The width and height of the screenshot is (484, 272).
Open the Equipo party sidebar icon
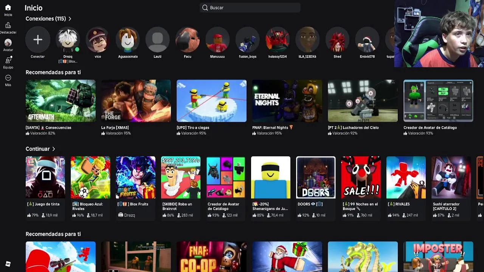pos(8,60)
